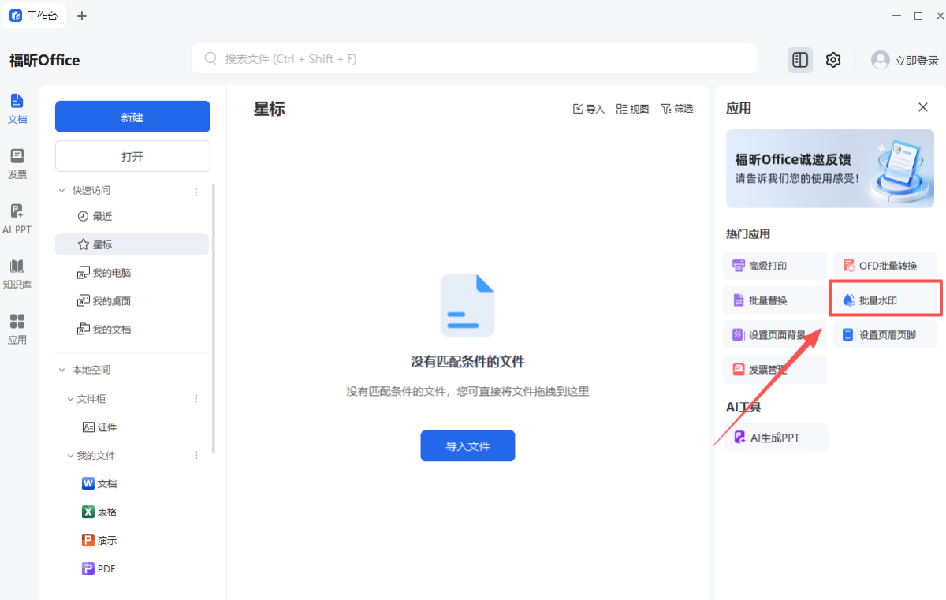946x600 pixels.
Task: Toggle the side panel layout icon
Action: click(x=800, y=60)
